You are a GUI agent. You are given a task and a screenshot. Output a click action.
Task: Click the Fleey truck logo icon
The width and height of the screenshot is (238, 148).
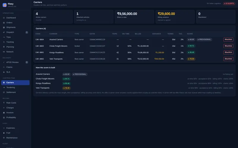(x=4, y=5)
